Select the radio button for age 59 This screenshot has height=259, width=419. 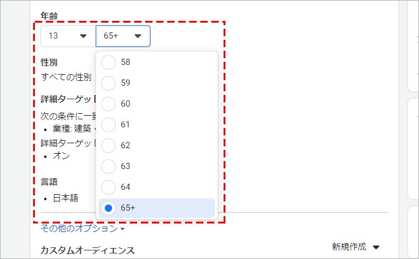(x=108, y=83)
